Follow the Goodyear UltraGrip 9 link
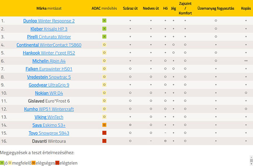253x166 pixels. pos(49,85)
